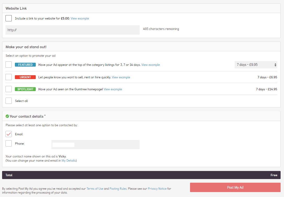Click the http:// website URL field
Screen dimensions: 284x197
[x=72, y=30]
